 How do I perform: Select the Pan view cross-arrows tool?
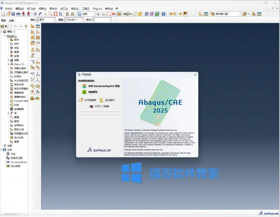(35, 14)
